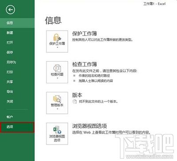Select 另存为 in the left sidebar

point(17,62)
